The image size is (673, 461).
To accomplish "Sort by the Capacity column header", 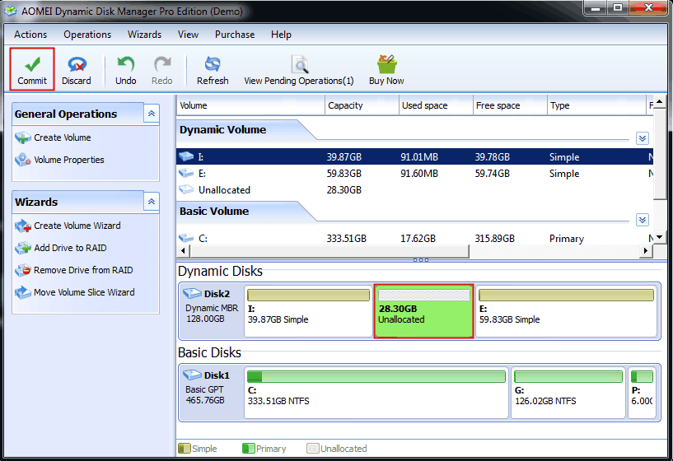I will (x=362, y=105).
